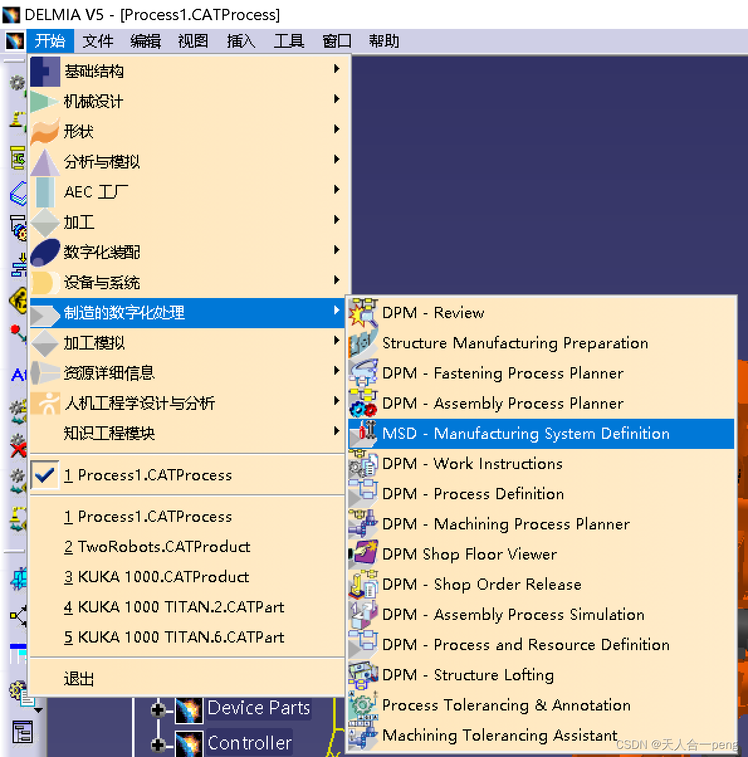This screenshot has height=757, width=748.
Task: Click the DPM Structure Lofting icon
Action: tap(363, 675)
